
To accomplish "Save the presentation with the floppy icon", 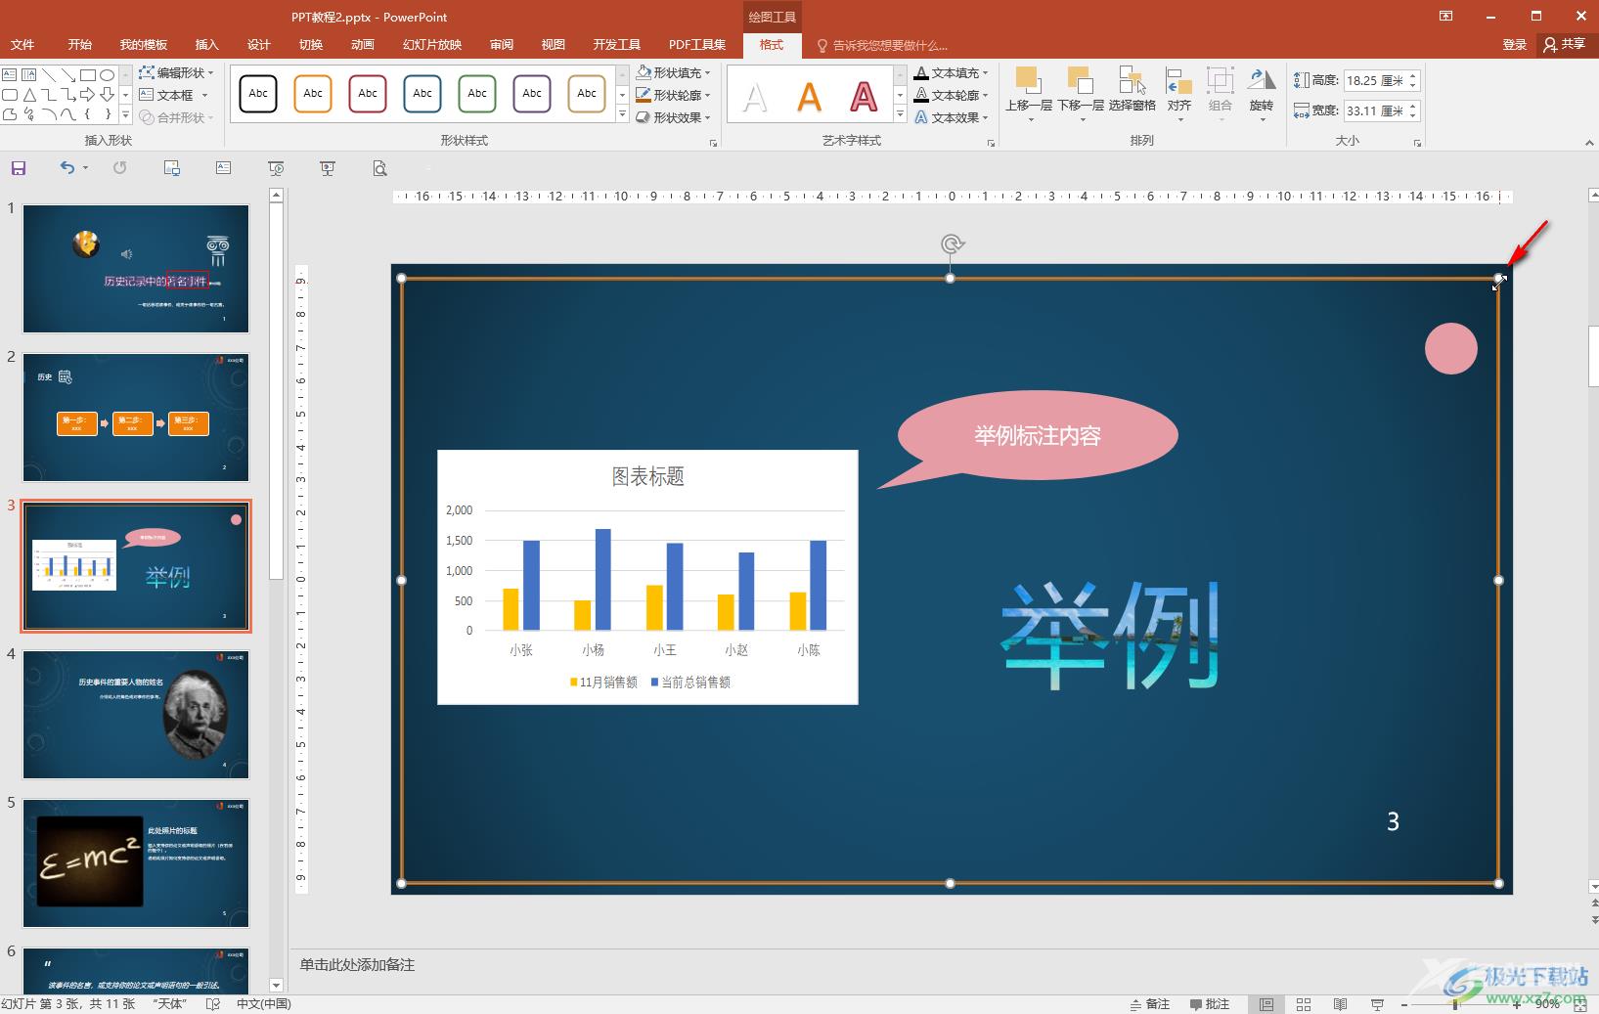I will (18, 168).
